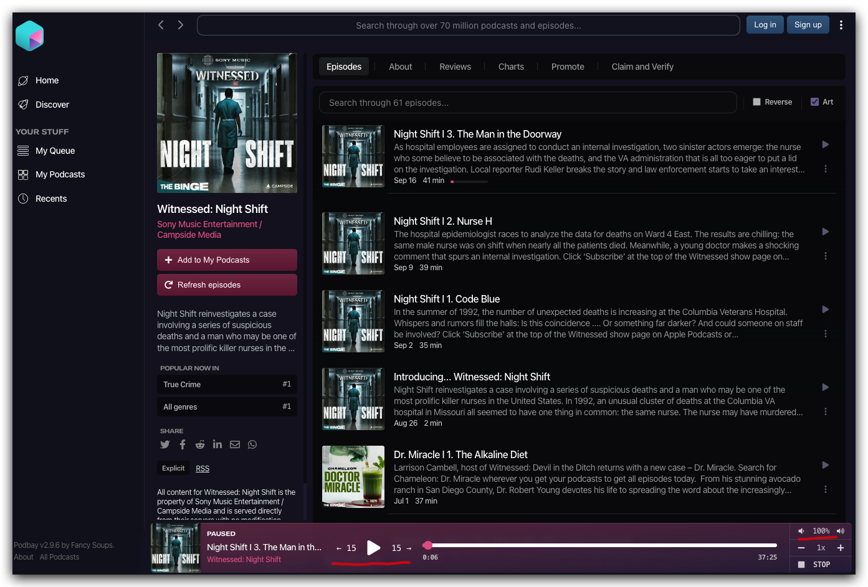Click the large Night Shift cover art
The image size is (868, 587).
pos(227,123)
